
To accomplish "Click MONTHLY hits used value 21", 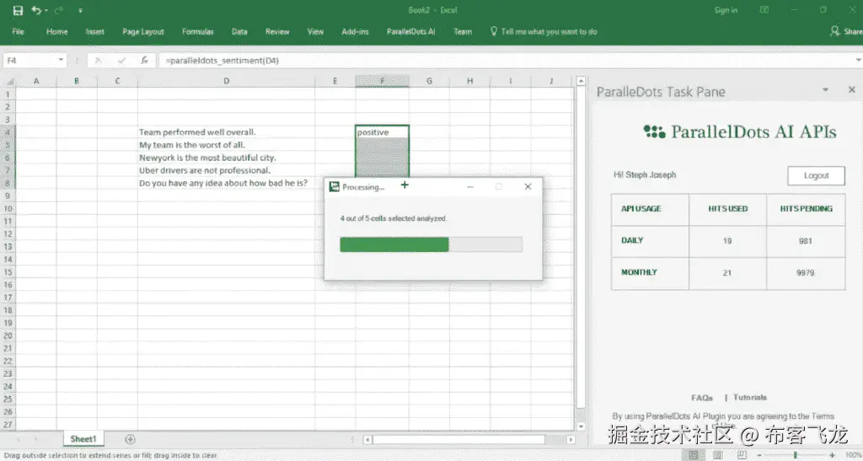I will click(727, 273).
